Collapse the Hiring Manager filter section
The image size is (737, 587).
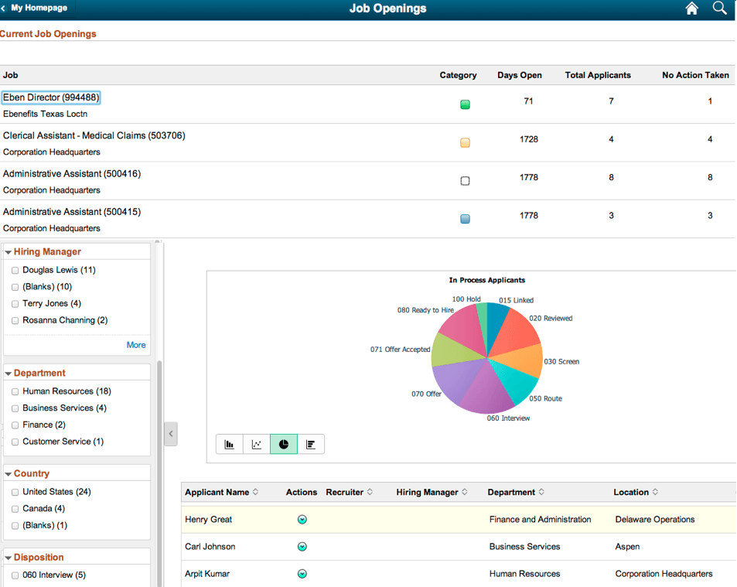tap(7, 251)
